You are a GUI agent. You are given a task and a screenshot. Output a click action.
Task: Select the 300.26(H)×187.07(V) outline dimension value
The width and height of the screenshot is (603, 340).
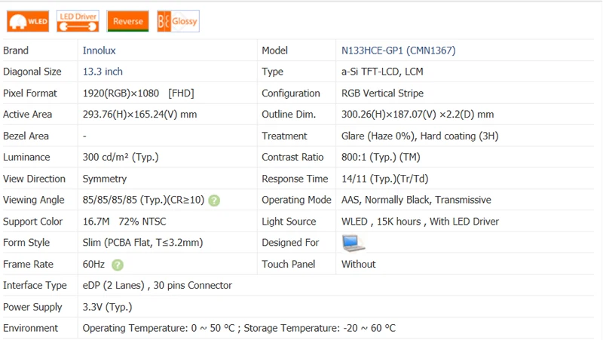(x=418, y=115)
